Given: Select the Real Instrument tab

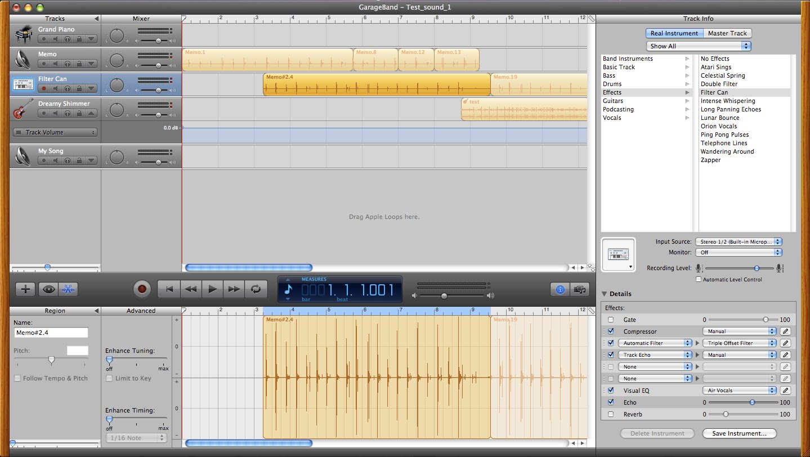Looking at the screenshot, I should click(674, 33).
